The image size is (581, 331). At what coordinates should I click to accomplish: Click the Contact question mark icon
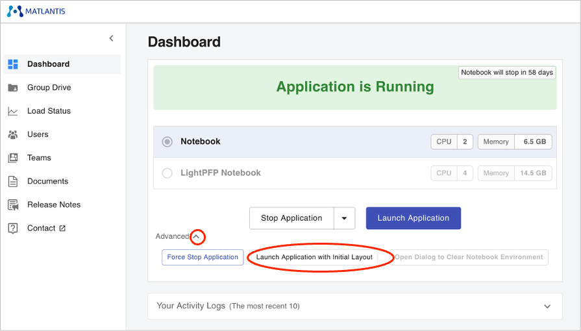pos(13,228)
